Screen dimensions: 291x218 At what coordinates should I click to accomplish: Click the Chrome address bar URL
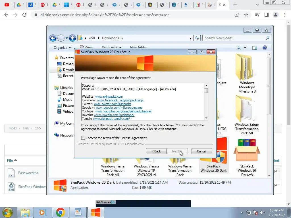pyautogui.click(x=105, y=15)
